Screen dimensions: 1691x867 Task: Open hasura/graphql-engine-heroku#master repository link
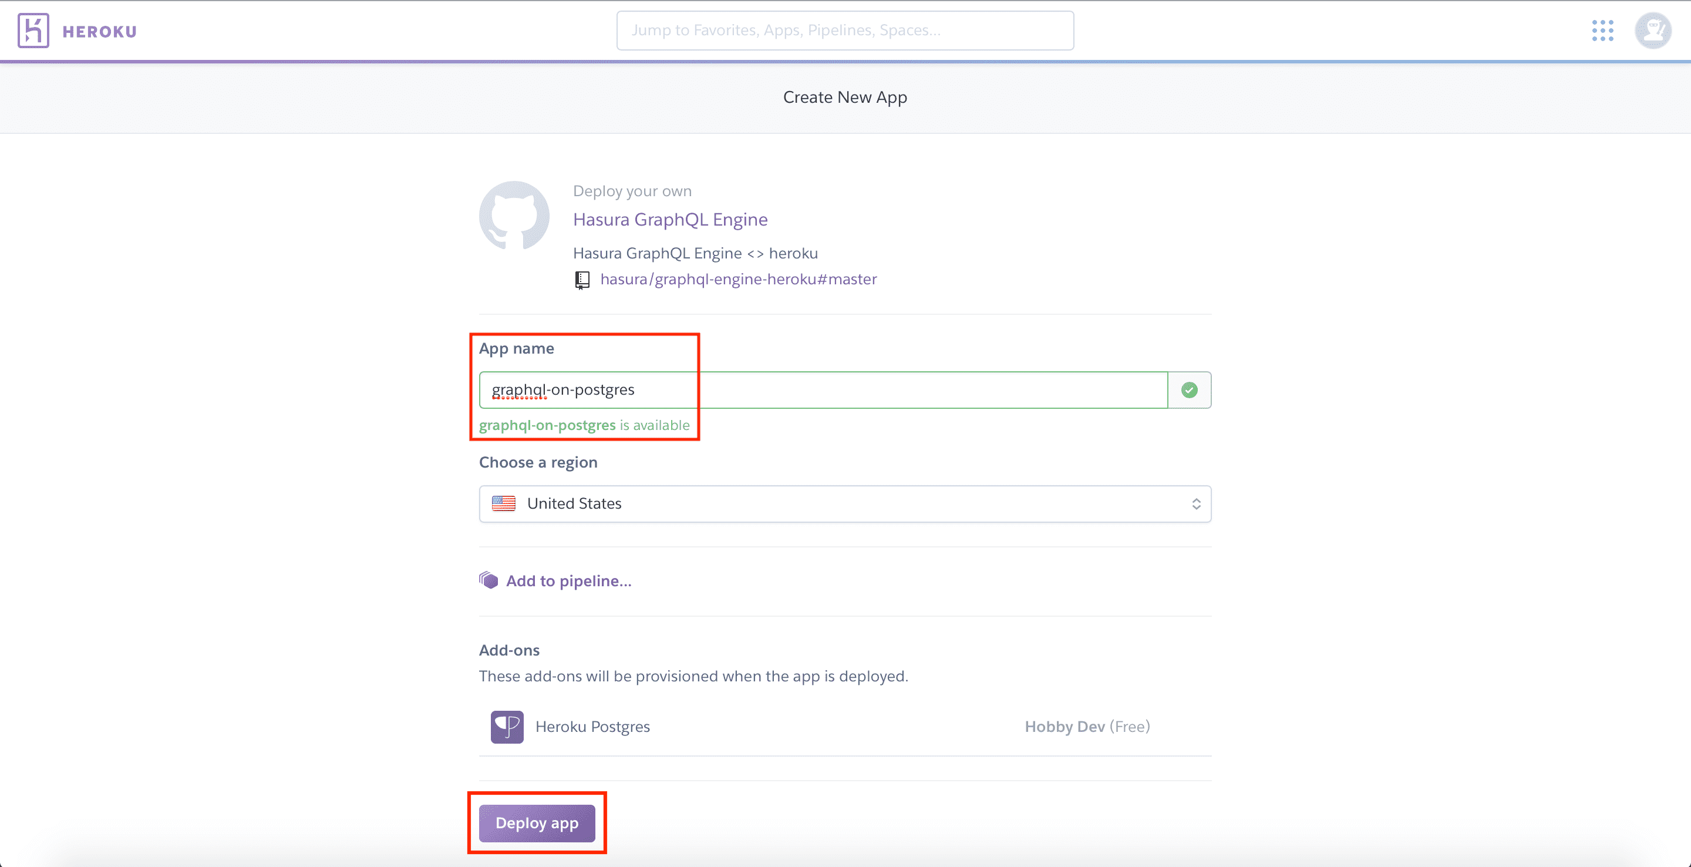(738, 279)
